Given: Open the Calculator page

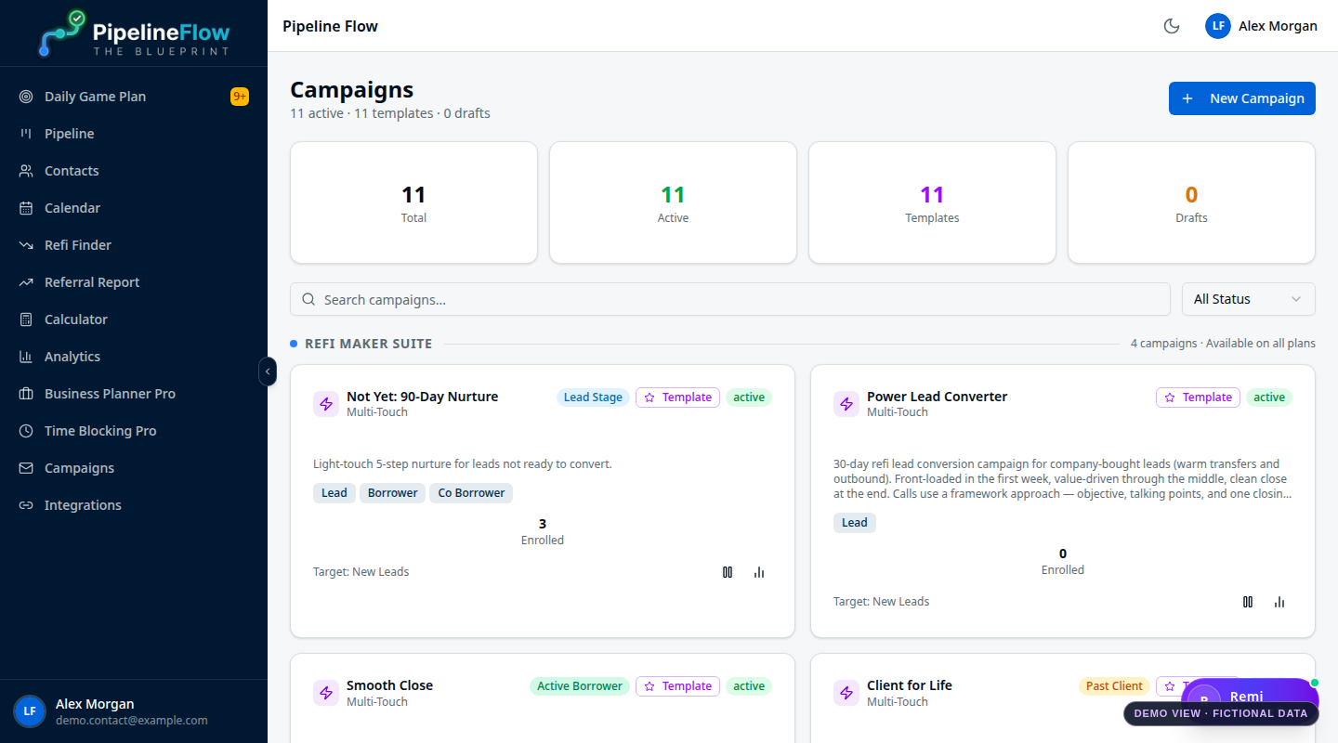Looking at the screenshot, I should (x=134, y=319).
